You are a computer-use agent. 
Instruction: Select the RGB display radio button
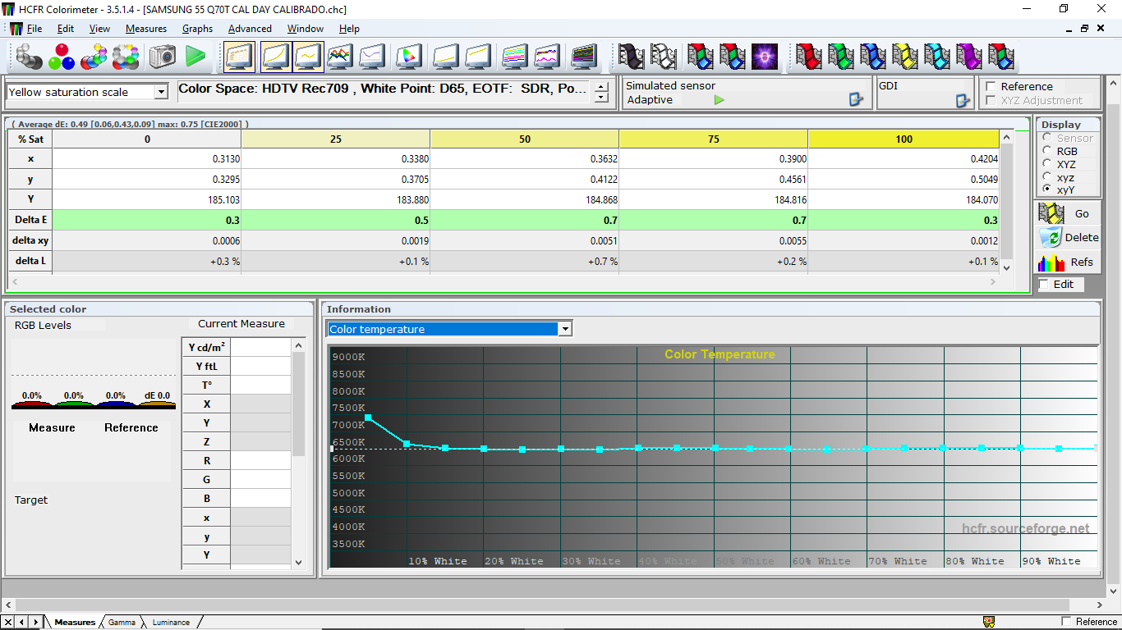click(x=1046, y=151)
